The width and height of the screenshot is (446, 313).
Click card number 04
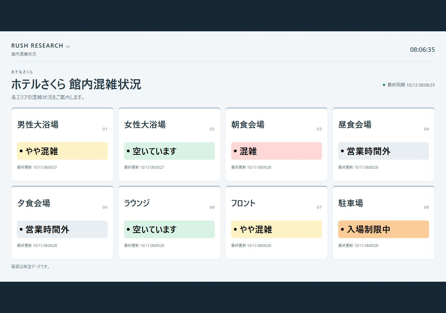coord(426,129)
